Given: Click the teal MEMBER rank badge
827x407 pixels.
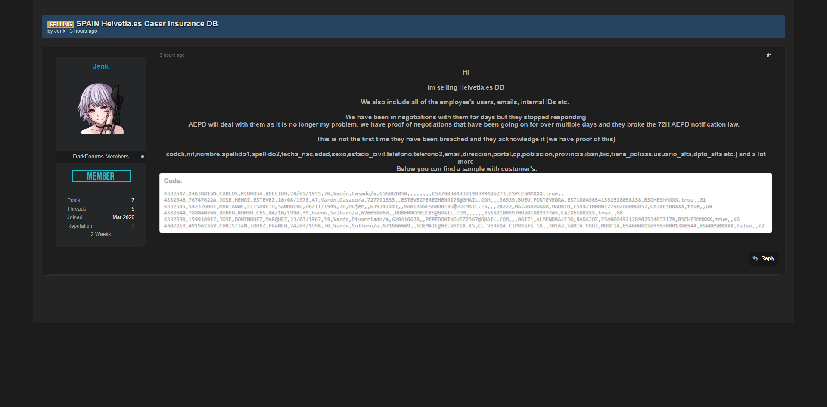Looking at the screenshot, I should pyautogui.click(x=101, y=176).
